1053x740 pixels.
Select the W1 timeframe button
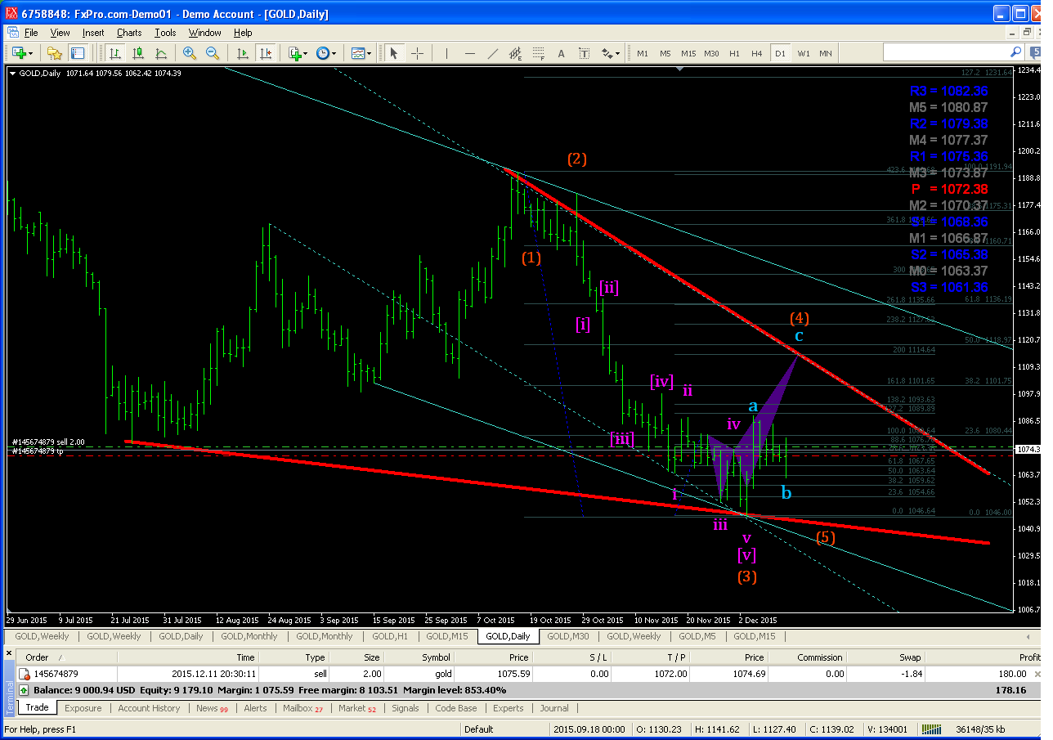[804, 53]
